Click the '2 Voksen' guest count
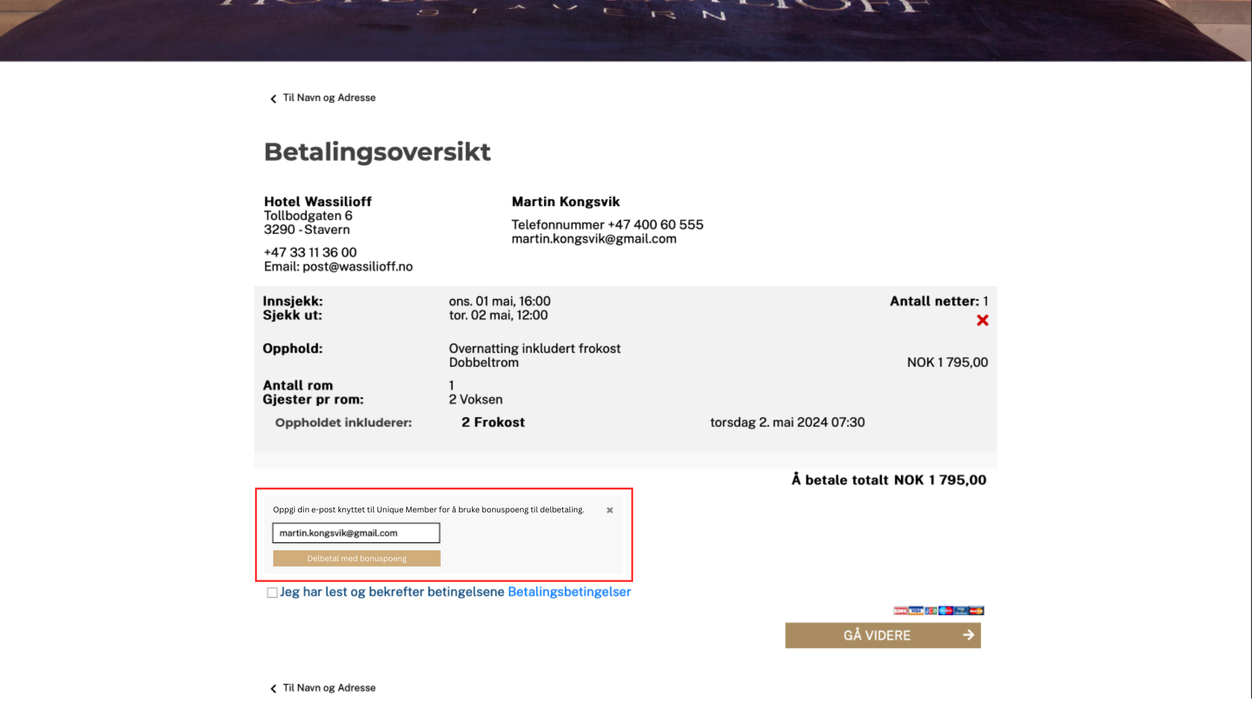This screenshot has height=704, width=1252. [476, 400]
